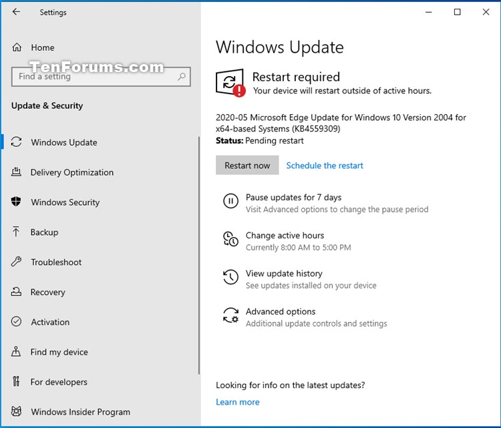Image resolution: width=501 pixels, height=428 pixels.
Task: Click the update history clock icon
Action: pyautogui.click(x=230, y=277)
